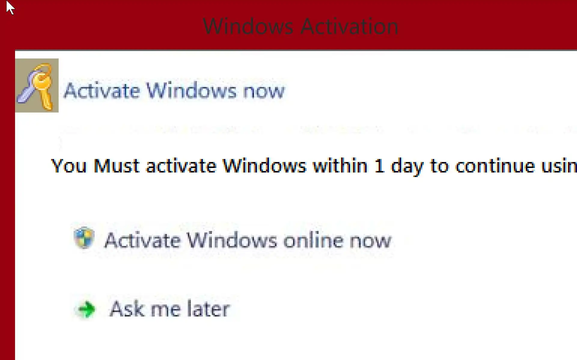Click the You Must activate Windows message
Image resolution: width=577 pixels, height=360 pixels.
pyautogui.click(x=314, y=166)
